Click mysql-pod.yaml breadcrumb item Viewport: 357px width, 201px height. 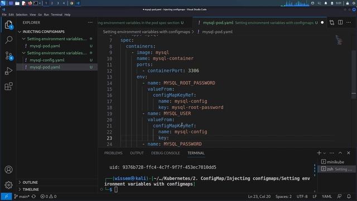click(217, 32)
